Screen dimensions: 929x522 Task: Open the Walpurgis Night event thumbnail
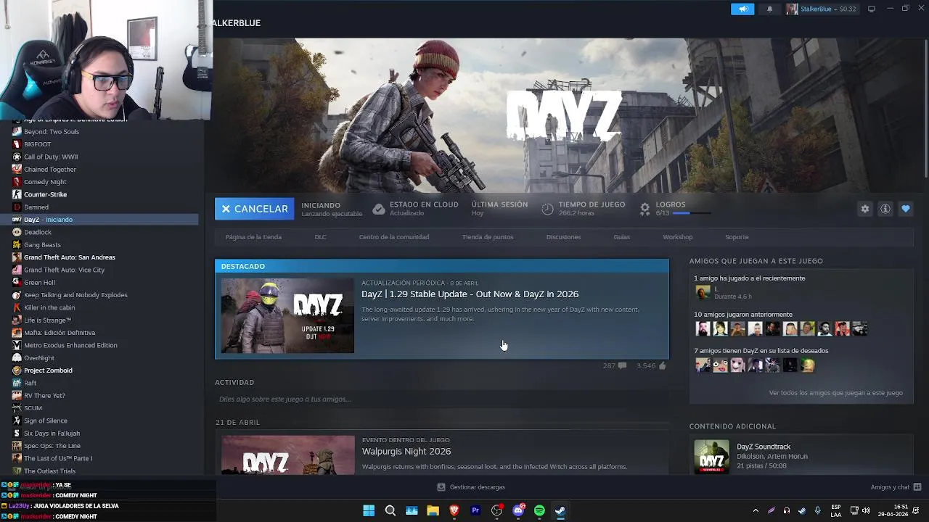[287, 455]
